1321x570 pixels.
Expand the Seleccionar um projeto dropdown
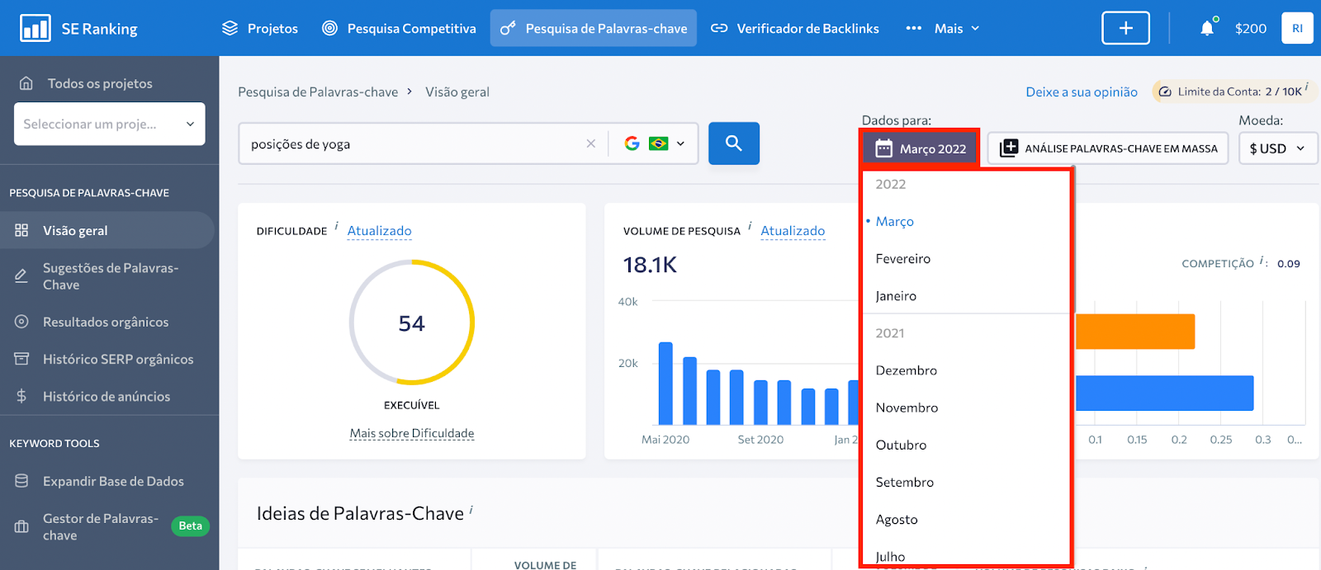pyautogui.click(x=109, y=124)
